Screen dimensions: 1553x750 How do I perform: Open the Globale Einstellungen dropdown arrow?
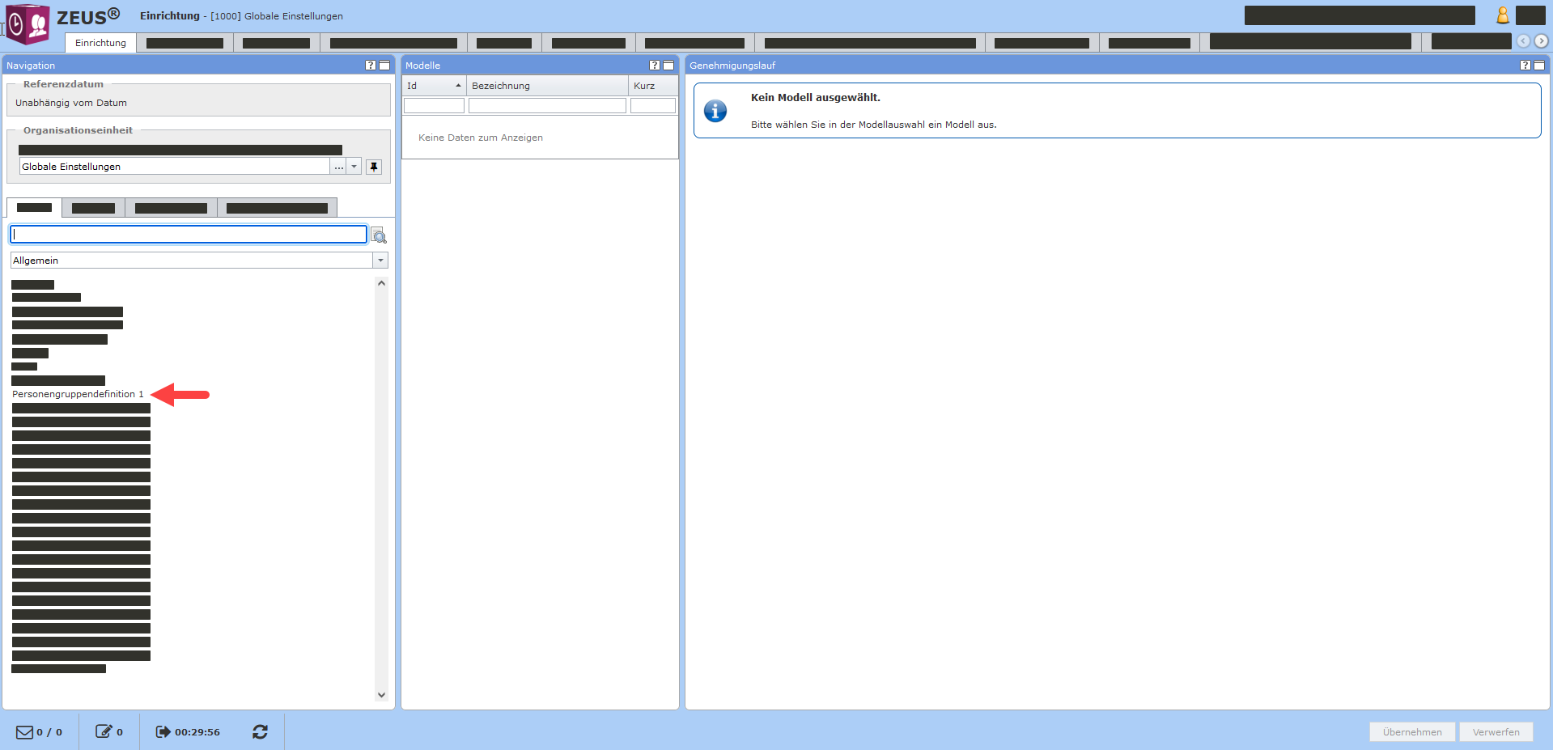pyautogui.click(x=354, y=167)
